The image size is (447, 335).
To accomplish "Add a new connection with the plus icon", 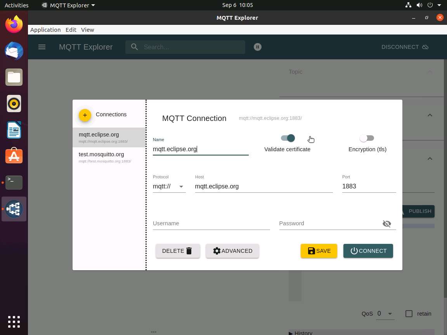I will coord(85,115).
